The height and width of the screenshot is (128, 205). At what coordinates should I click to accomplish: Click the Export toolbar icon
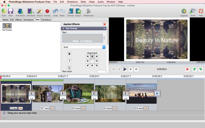(x=78, y=11)
